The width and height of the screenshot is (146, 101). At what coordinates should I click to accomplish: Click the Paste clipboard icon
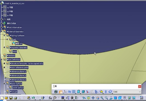pyautogui.click(x=29, y=98)
